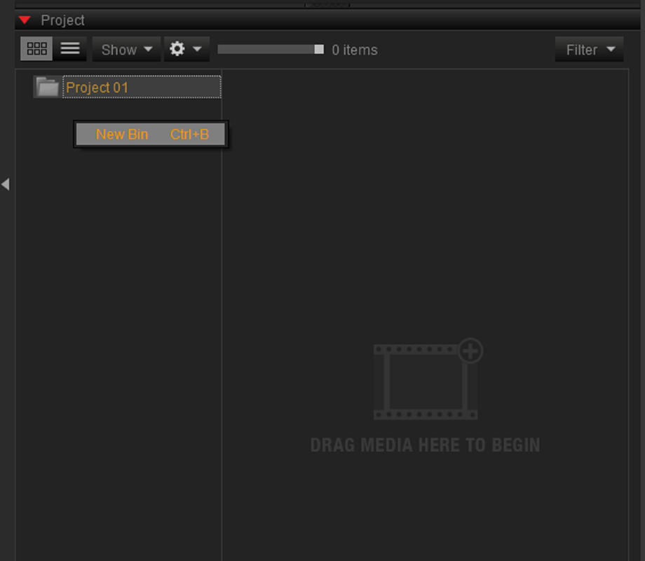645x561 pixels.
Task: Open the gear settings dropdown
Action: [x=186, y=49]
